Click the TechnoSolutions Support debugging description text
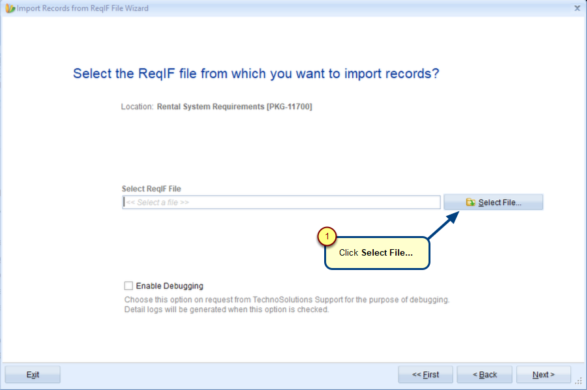The height and width of the screenshot is (390, 587). pos(287,305)
